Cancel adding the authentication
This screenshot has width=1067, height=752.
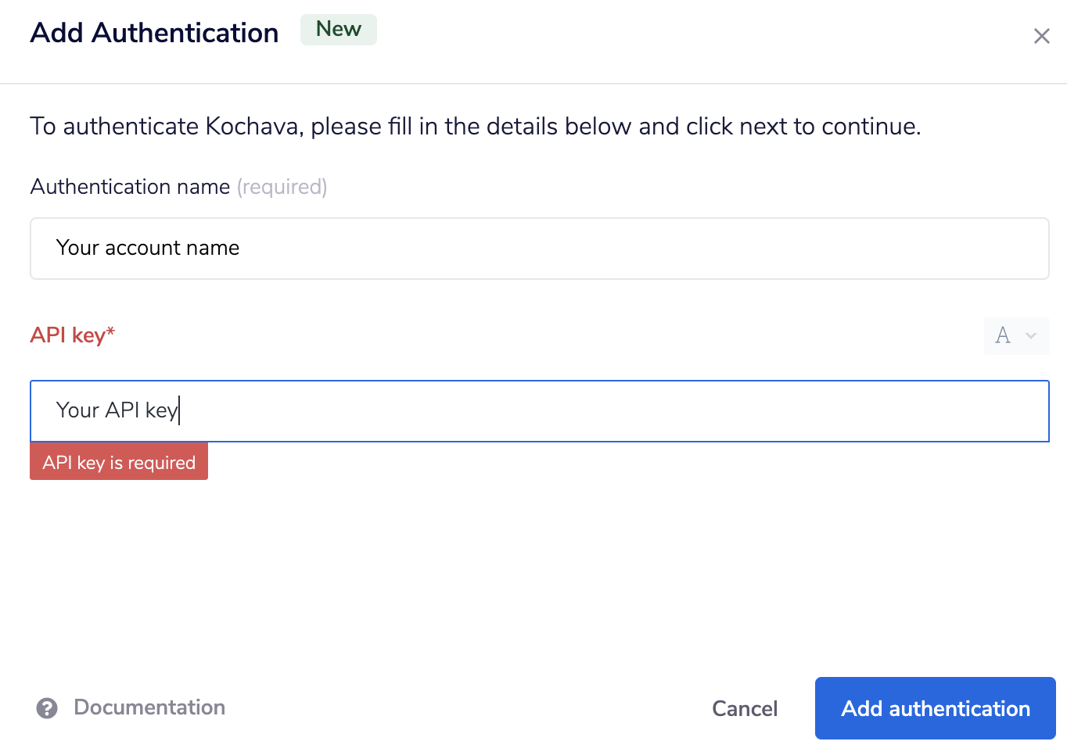(744, 708)
